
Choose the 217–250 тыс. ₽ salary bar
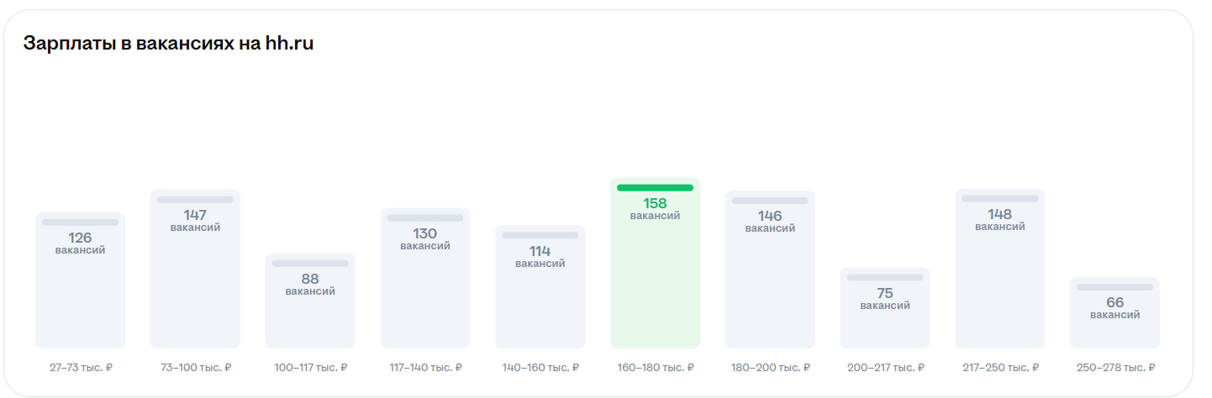(1000, 269)
